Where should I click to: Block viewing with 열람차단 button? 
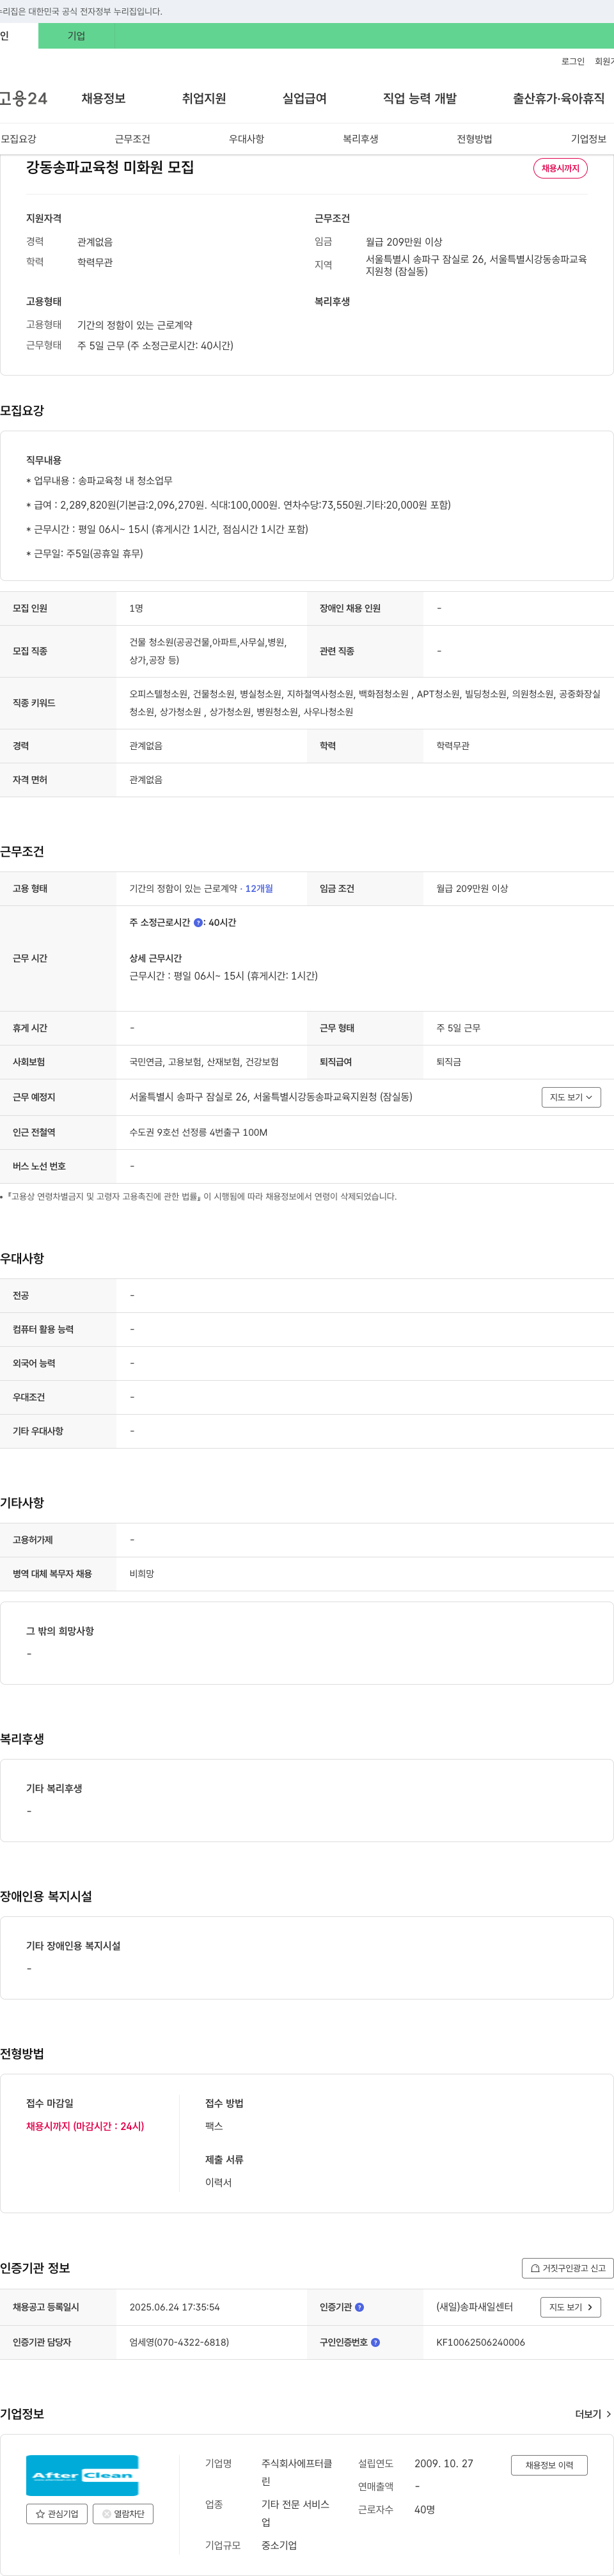click(x=123, y=2514)
